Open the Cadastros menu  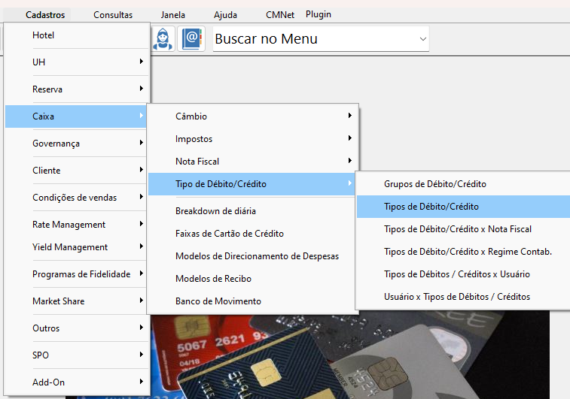[x=45, y=15]
